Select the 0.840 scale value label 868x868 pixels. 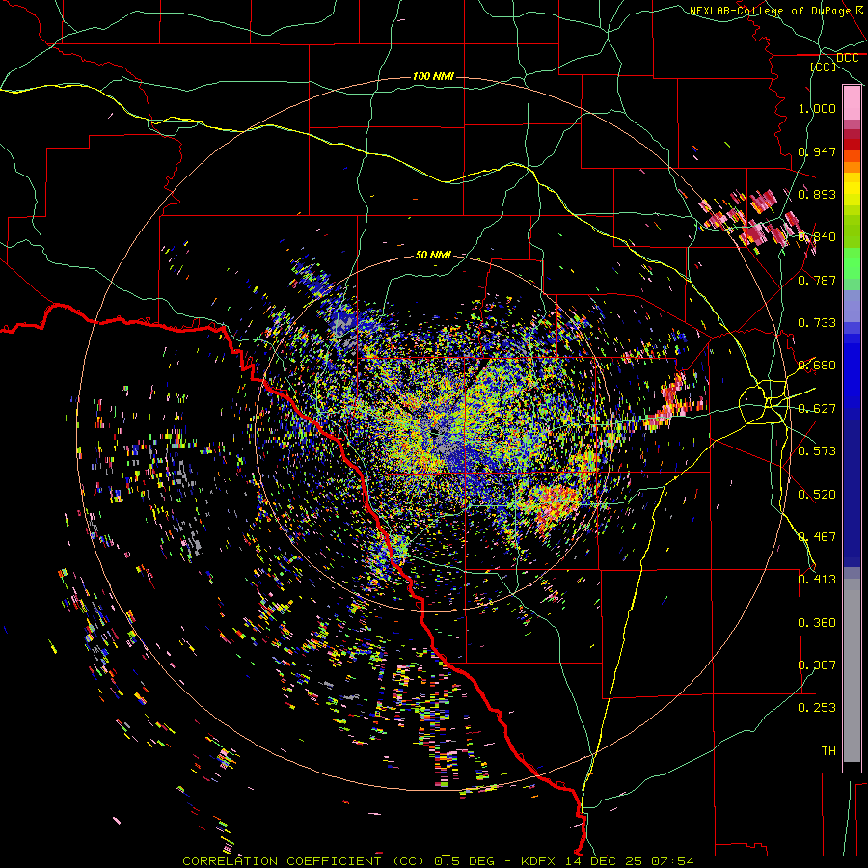(817, 237)
